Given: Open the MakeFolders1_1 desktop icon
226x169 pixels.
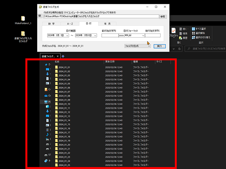Looking at the screenshot, I should coord(23,19).
